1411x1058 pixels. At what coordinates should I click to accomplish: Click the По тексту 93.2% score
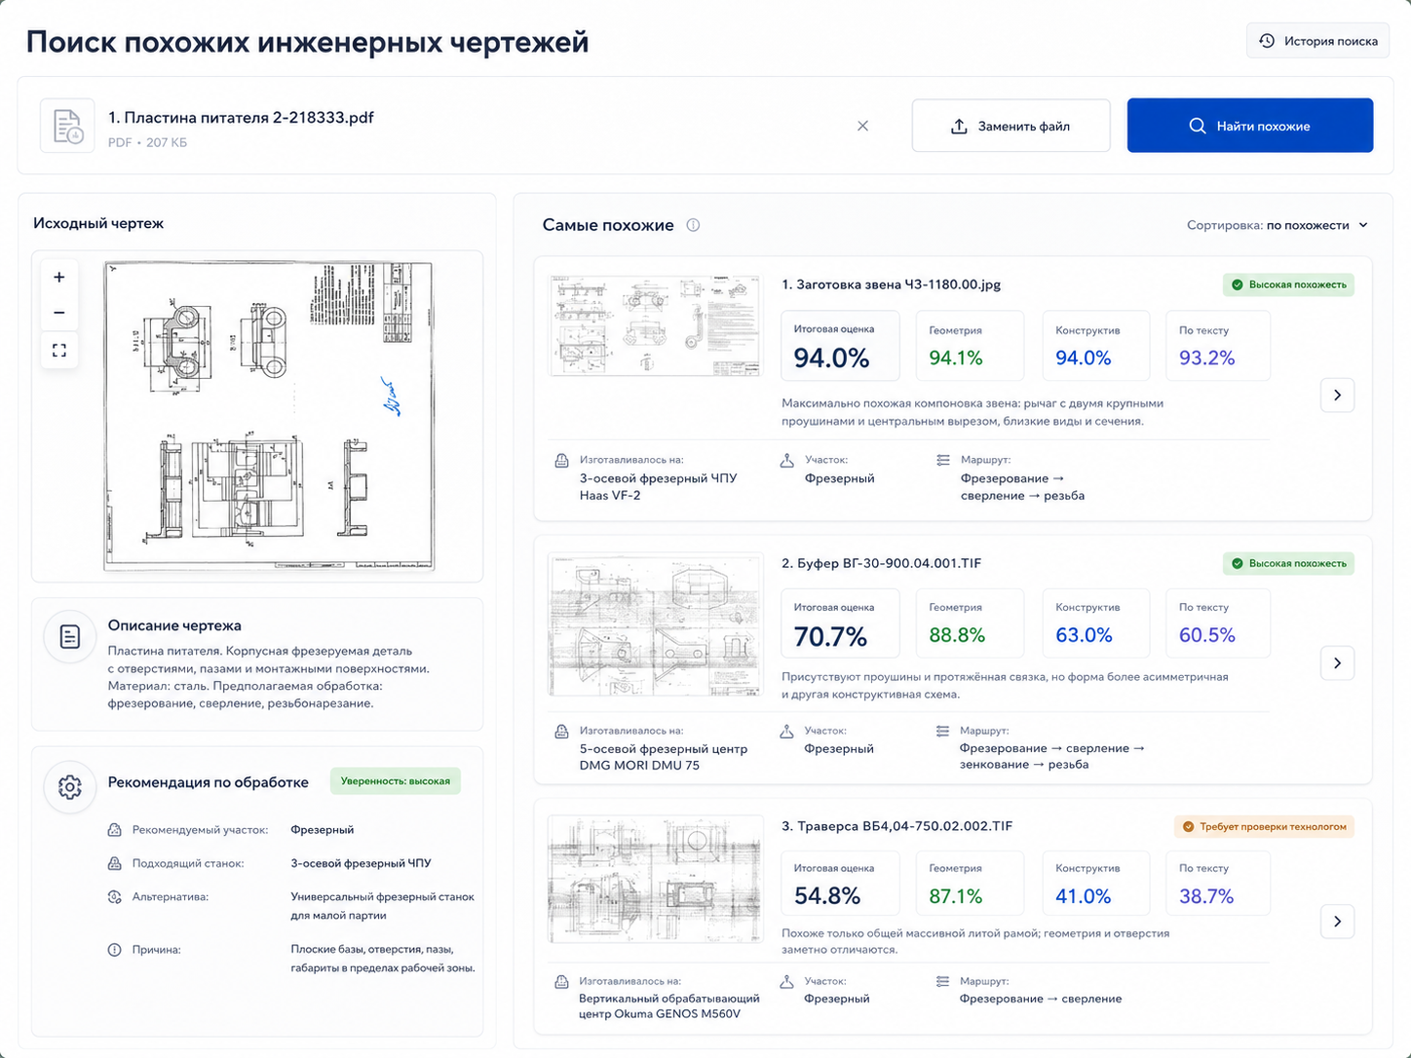pyautogui.click(x=1218, y=346)
